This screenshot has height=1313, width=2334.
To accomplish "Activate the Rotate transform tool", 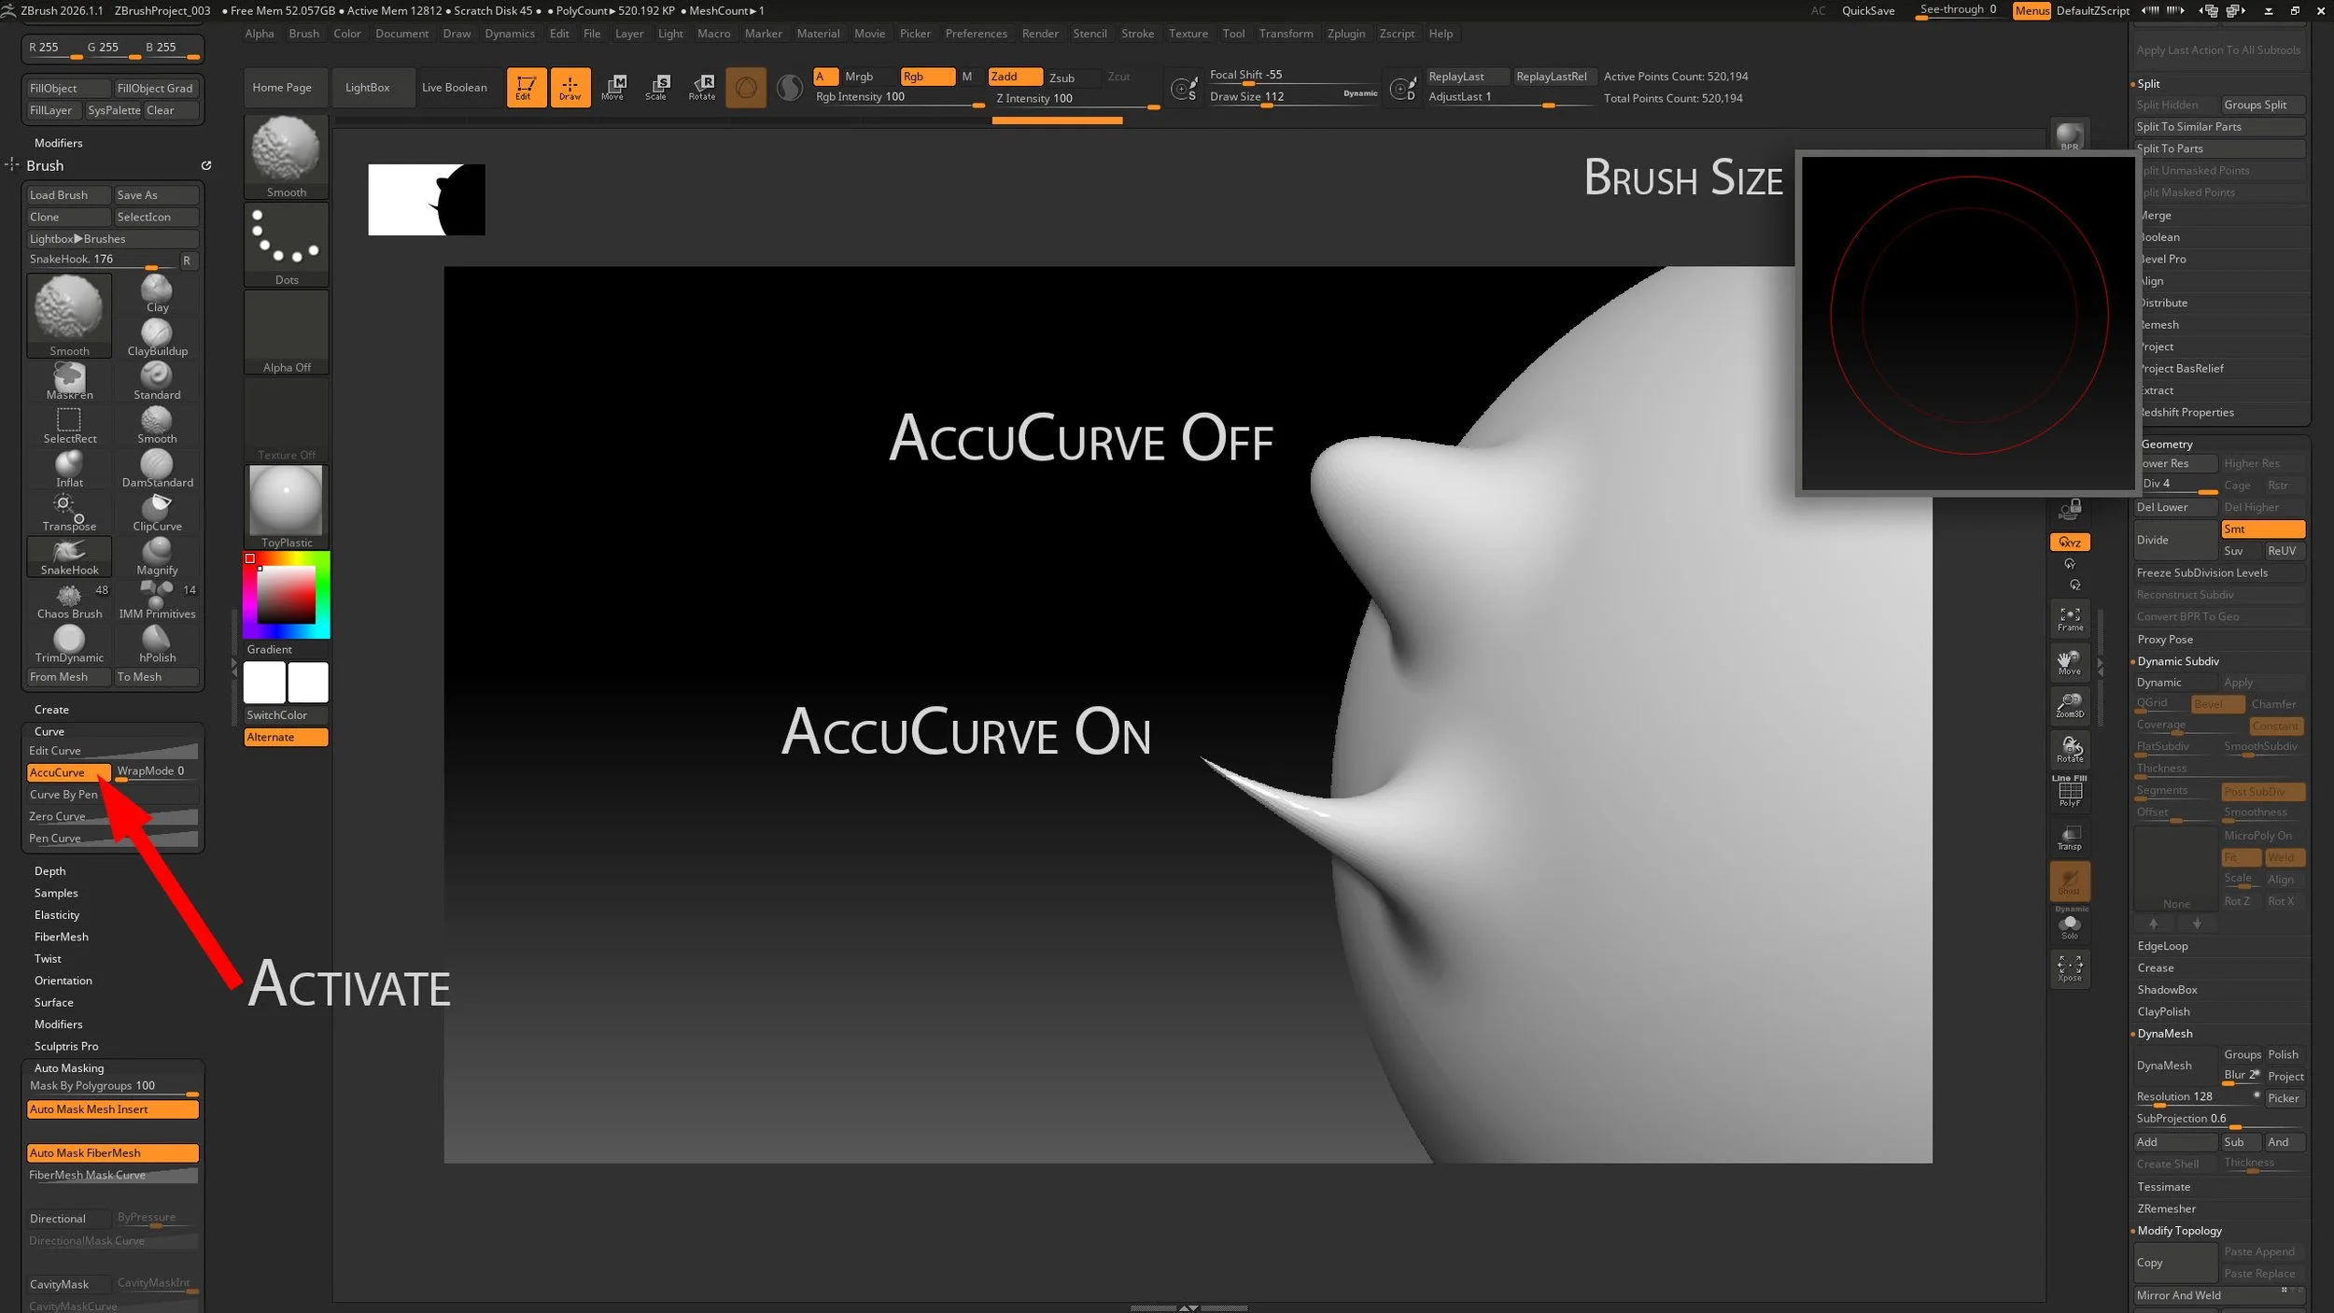I will [701, 87].
